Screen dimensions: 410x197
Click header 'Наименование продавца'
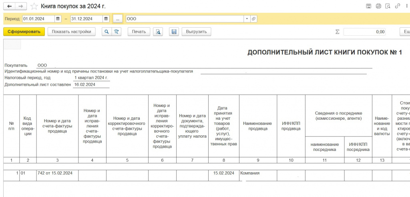[258, 126]
